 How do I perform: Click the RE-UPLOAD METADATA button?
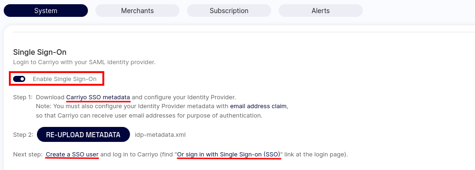pyautogui.click(x=83, y=134)
